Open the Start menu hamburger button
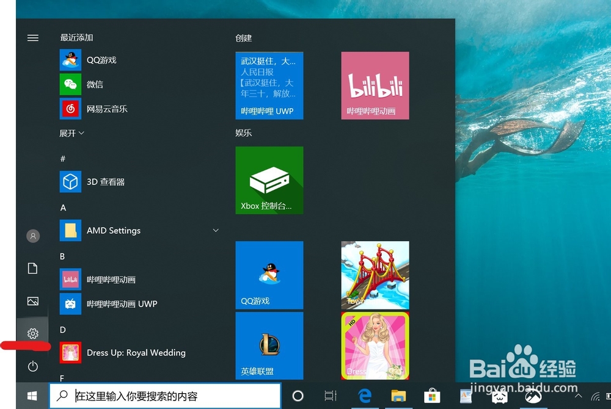 pyautogui.click(x=32, y=37)
